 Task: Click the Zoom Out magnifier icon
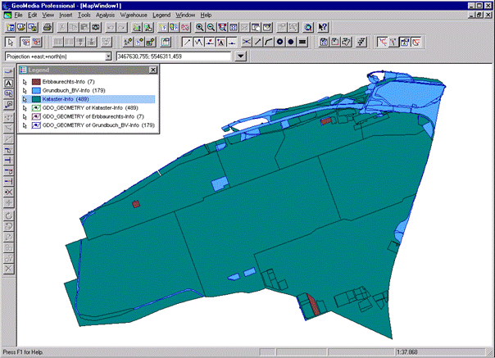point(211,27)
